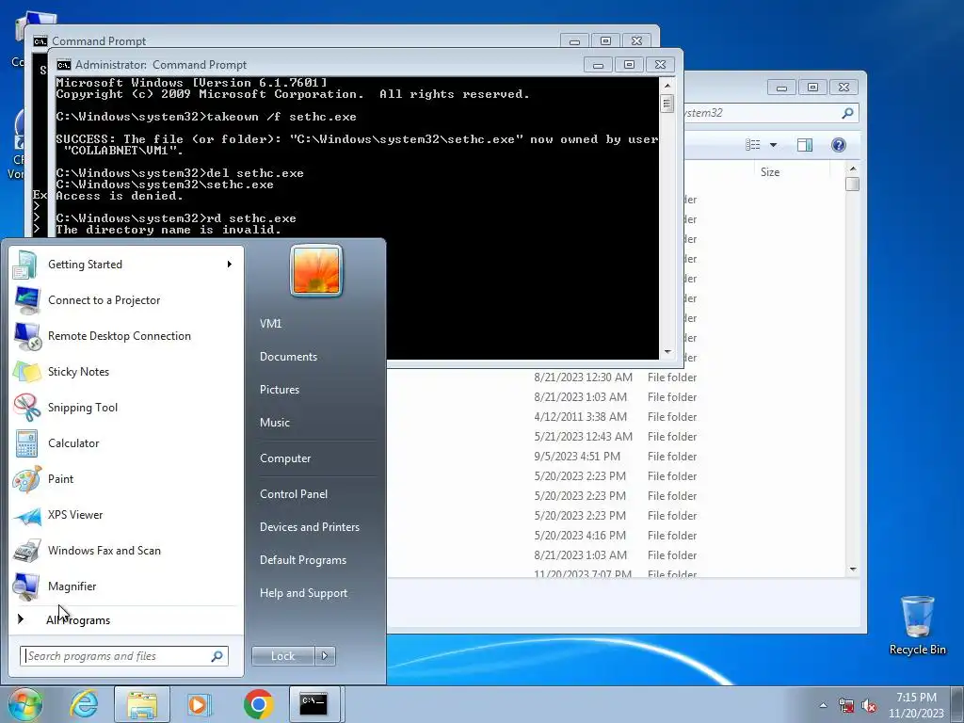The width and height of the screenshot is (964, 723).
Task: Toggle the Explorer preview pane
Action: click(x=805, y=145)
